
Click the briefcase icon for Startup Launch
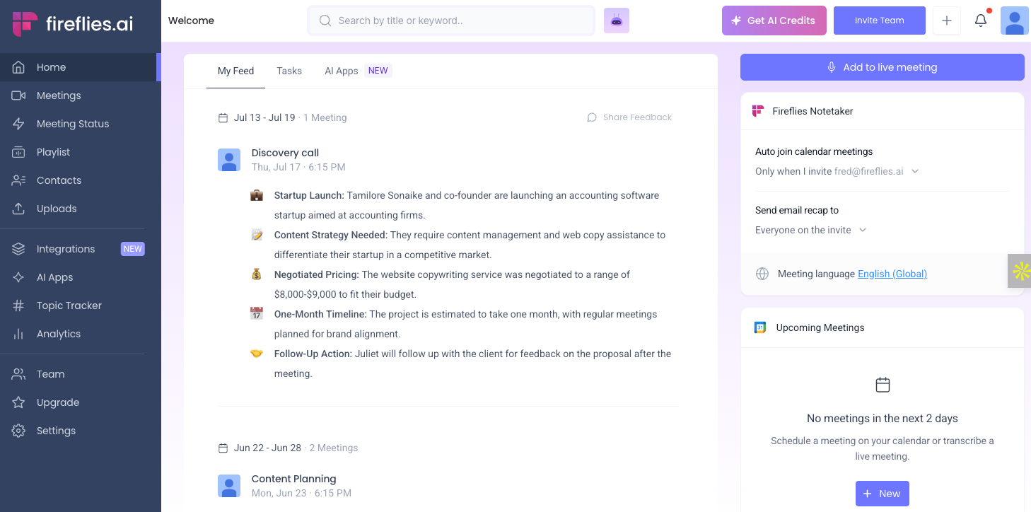click(x=257, y=195)
